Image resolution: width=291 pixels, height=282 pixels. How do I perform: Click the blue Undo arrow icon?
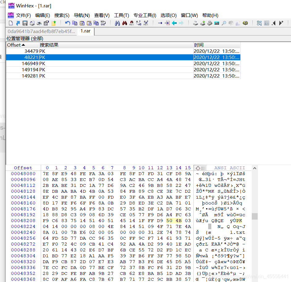[67, 23]
